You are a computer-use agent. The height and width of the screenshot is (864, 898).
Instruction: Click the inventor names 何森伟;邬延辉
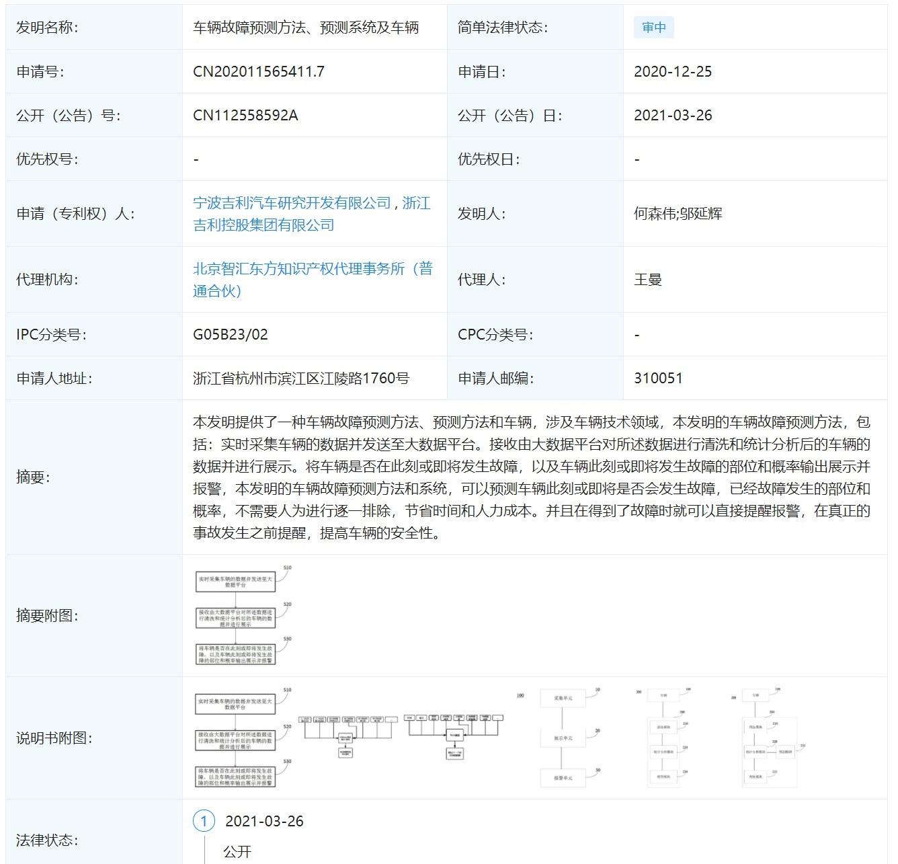[678, 214]
